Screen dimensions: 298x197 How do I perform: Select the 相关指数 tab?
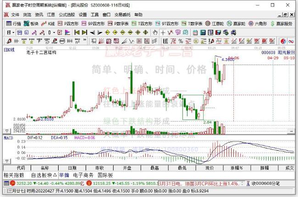[14, 175]
